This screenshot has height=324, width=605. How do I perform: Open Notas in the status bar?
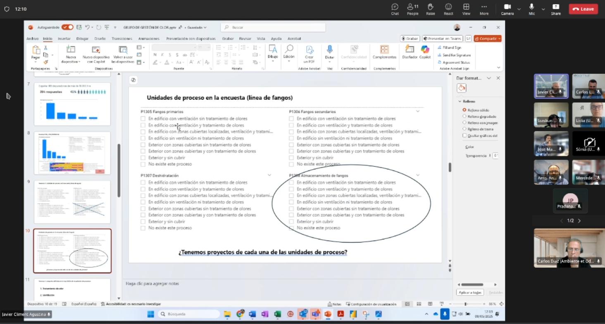[335, 304]
